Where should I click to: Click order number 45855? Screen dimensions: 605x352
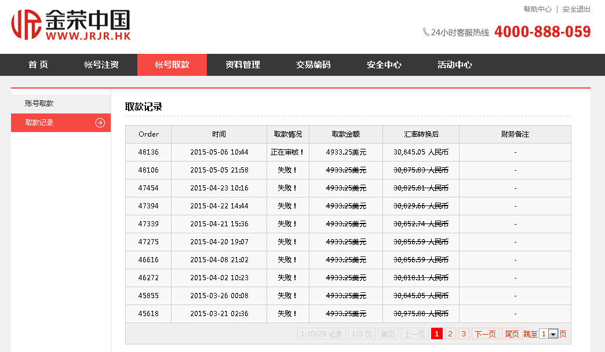click(x=148, y=296)
